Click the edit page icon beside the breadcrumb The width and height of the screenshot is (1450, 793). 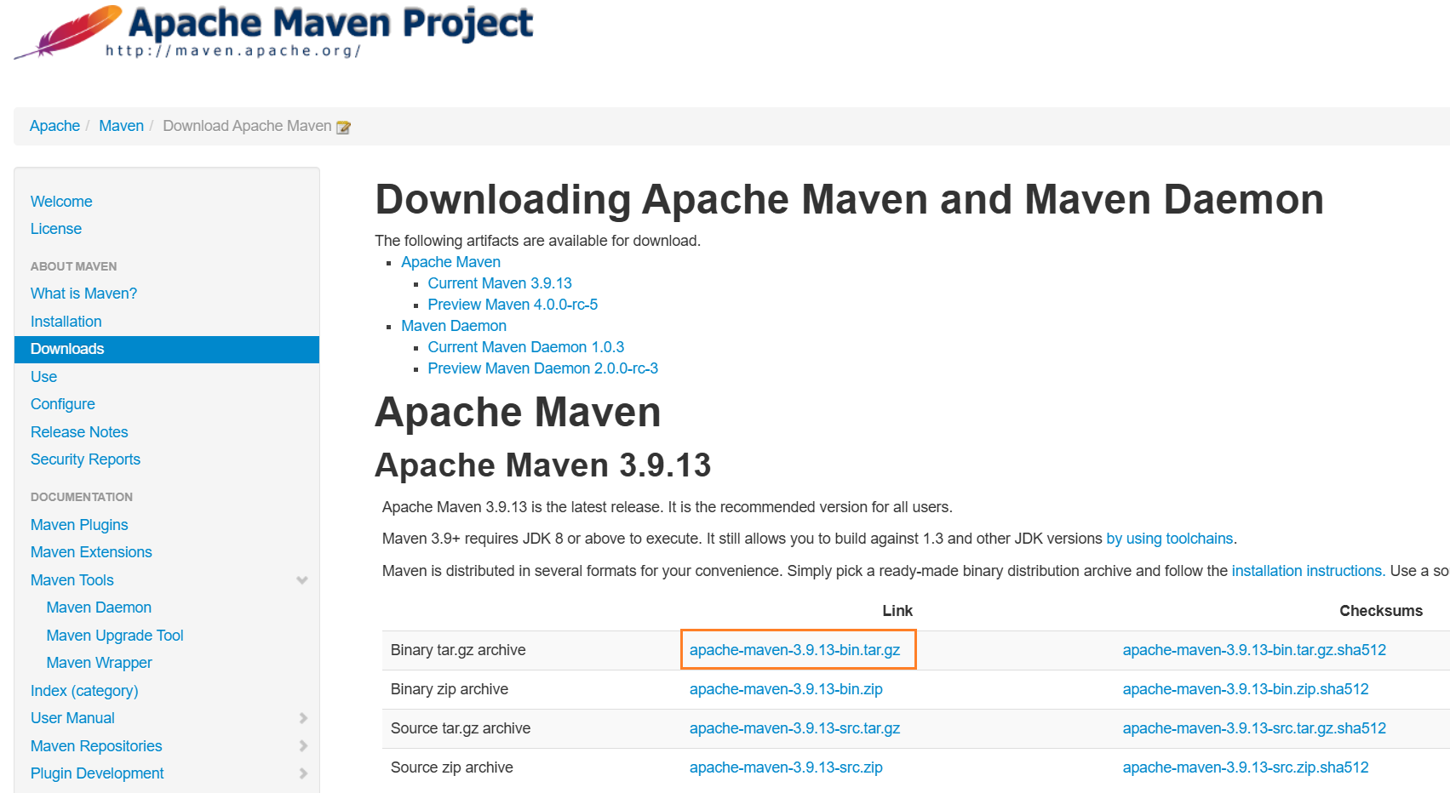pyautogui.click(x=344, y=128)
